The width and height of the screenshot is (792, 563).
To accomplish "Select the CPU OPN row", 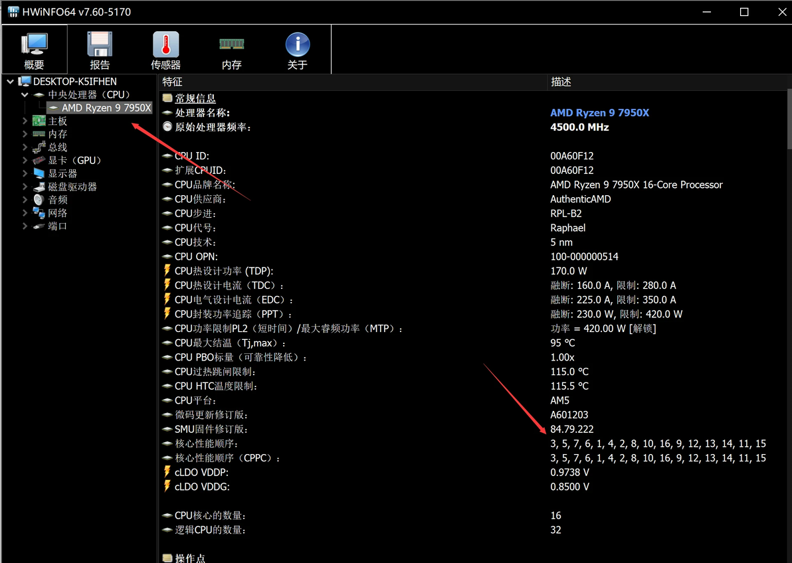I will pos(473,256).
